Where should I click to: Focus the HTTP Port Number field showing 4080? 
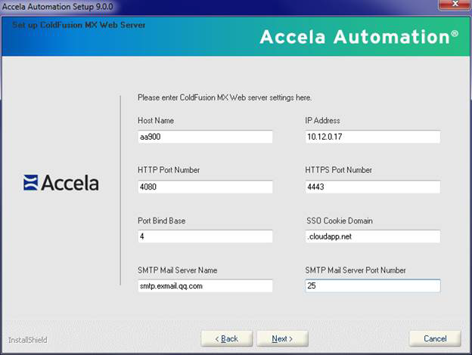point(204,187)
